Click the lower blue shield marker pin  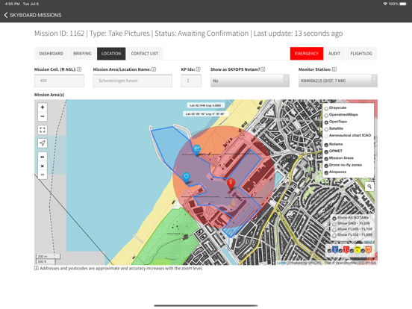click(x=186, y=178)
